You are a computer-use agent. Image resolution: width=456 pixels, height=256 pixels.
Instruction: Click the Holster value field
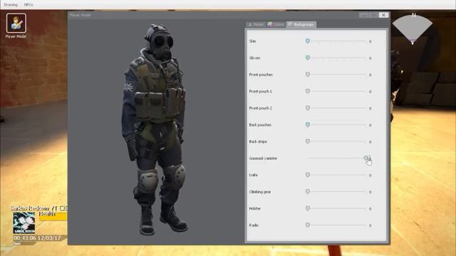click(370, 208)
